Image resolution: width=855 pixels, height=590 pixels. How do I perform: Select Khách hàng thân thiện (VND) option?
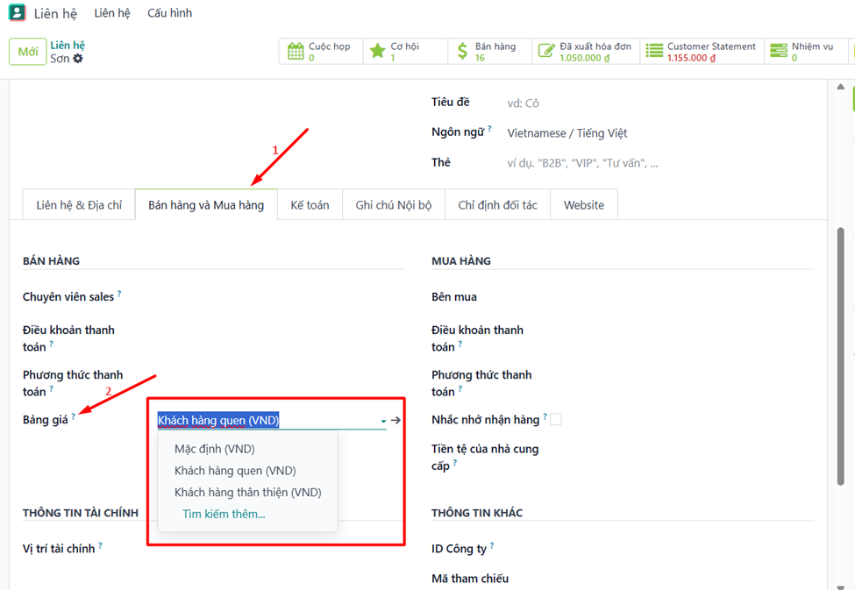point(248,493)
